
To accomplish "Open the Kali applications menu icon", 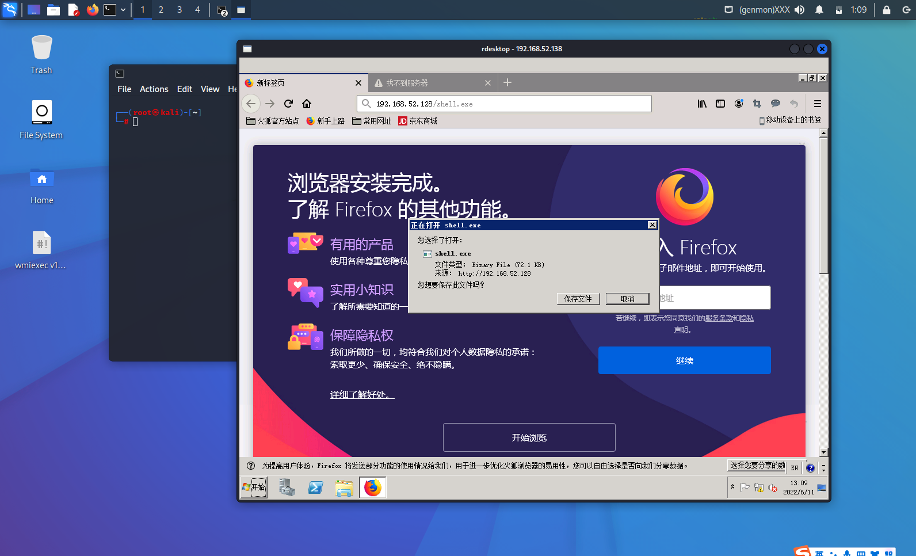I will point(10,10).
